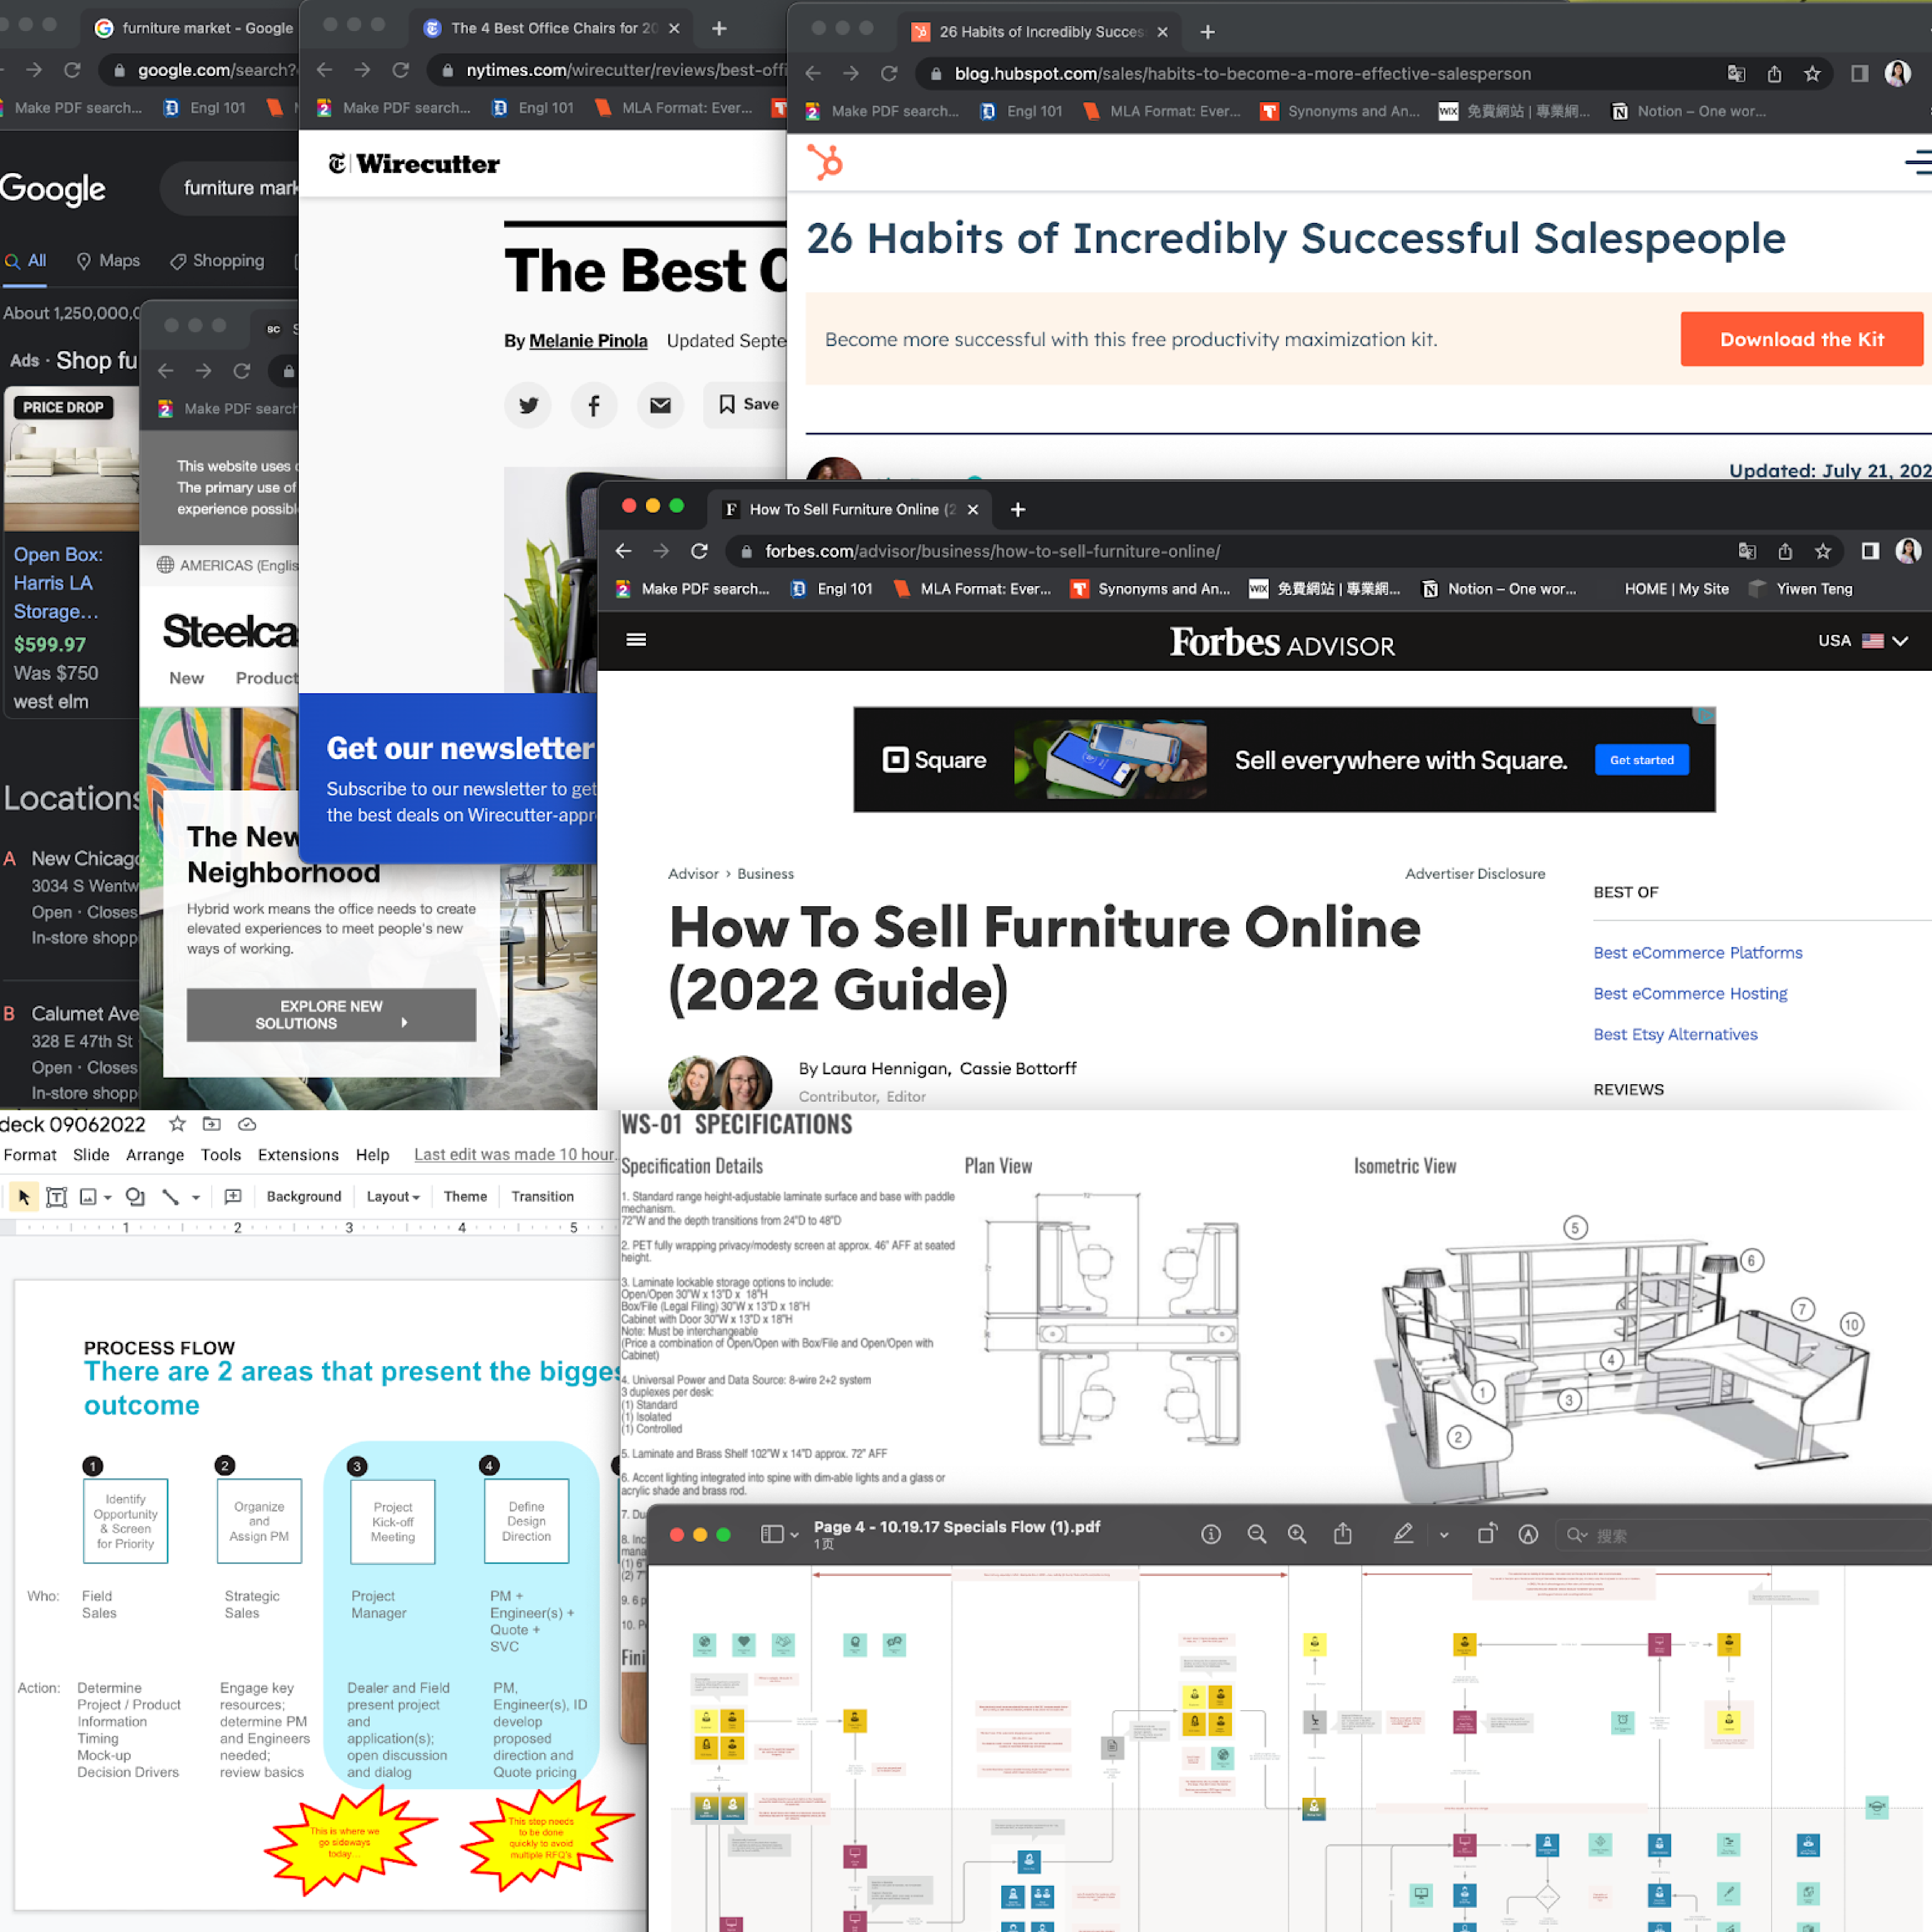
Task: Open the Layout dropdown in Slides
Action: click(x=393, y=1197)
